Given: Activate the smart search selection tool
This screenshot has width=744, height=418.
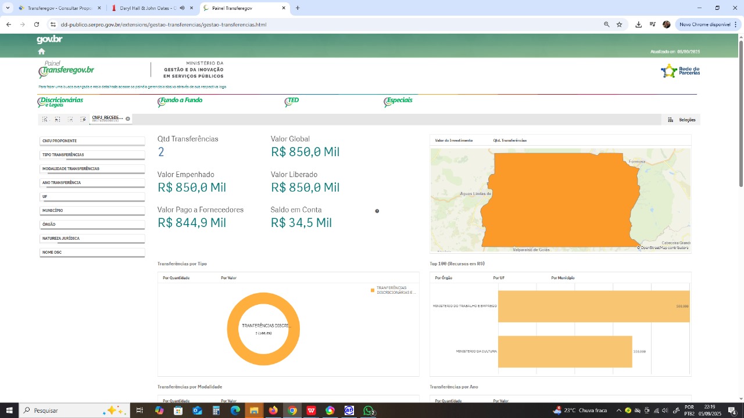Looking at the screenshot, I should tap(45, 119).
